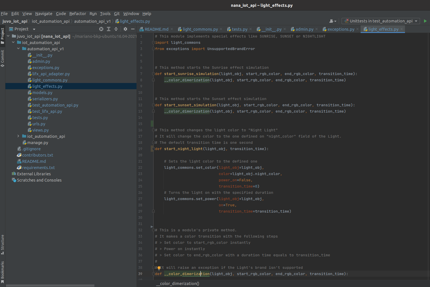Viewport: 430px width, 287px height.
Task: Hide the Project panel with minus icon
Action: [133, 29]
